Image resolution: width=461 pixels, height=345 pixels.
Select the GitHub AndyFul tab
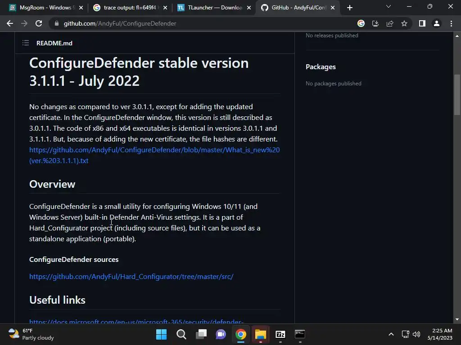click(298, 8)
